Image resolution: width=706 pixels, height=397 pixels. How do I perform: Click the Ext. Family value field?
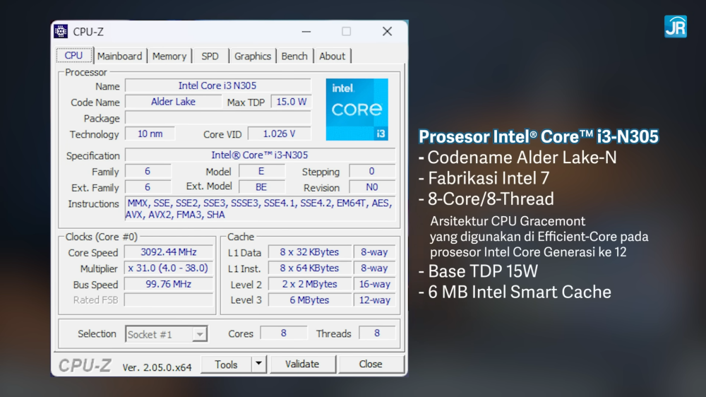point(148,187)
